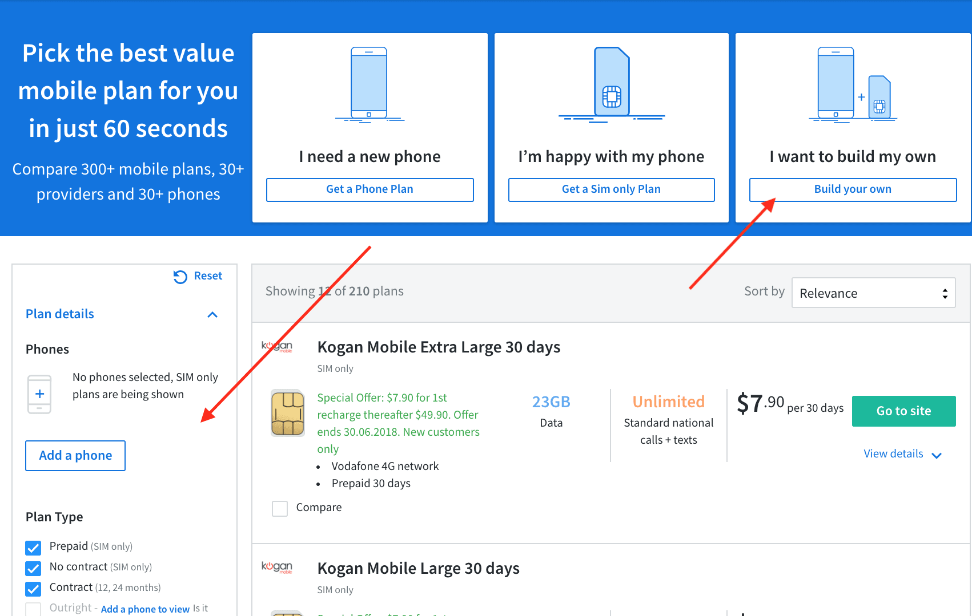Choose Get a Sim only Plan

coord(611,189)
